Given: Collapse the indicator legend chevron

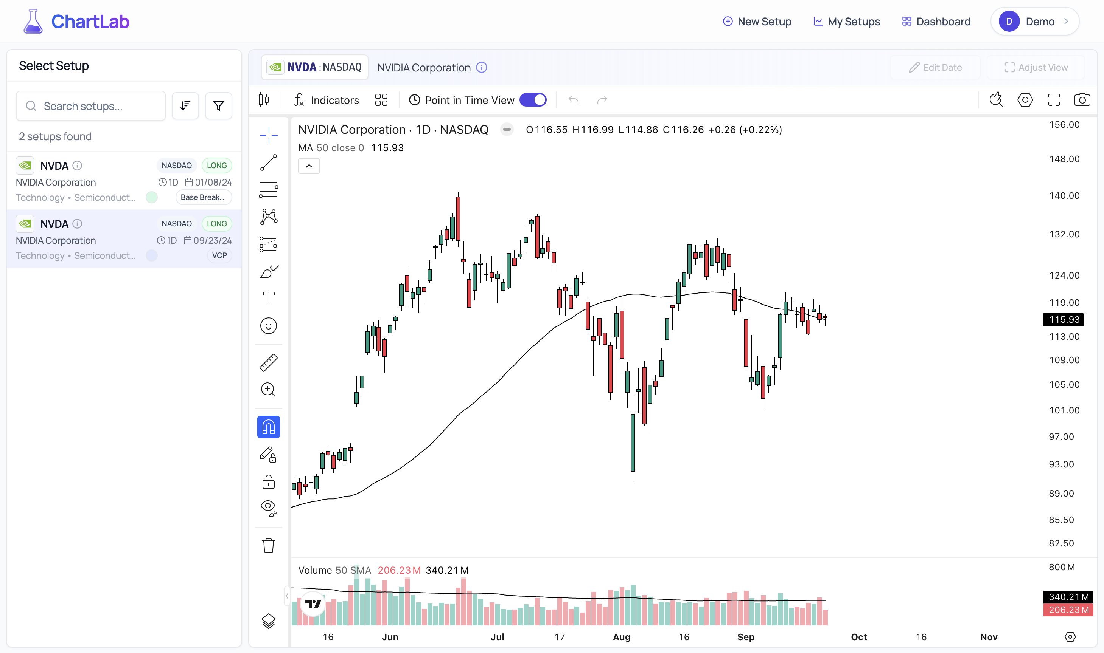Looking at the screenshot, I should [x=309, y=166].
